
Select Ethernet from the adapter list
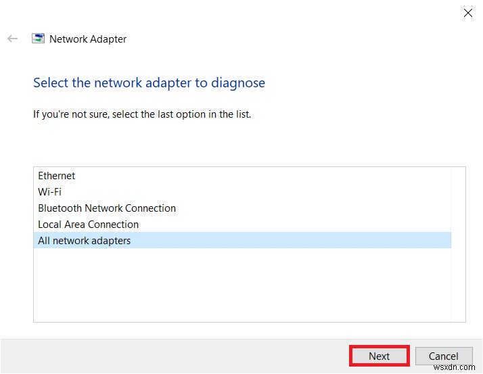(57, 176)
